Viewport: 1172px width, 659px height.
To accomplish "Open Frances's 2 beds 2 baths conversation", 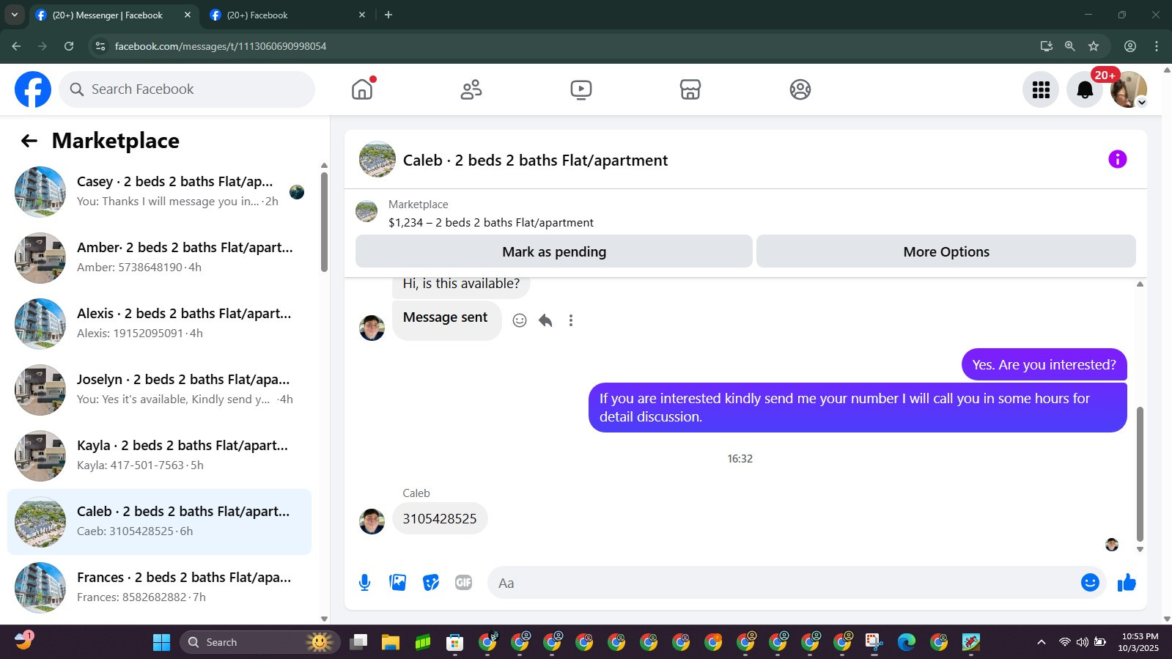I will pyautogui.click(x=159, y=587).
